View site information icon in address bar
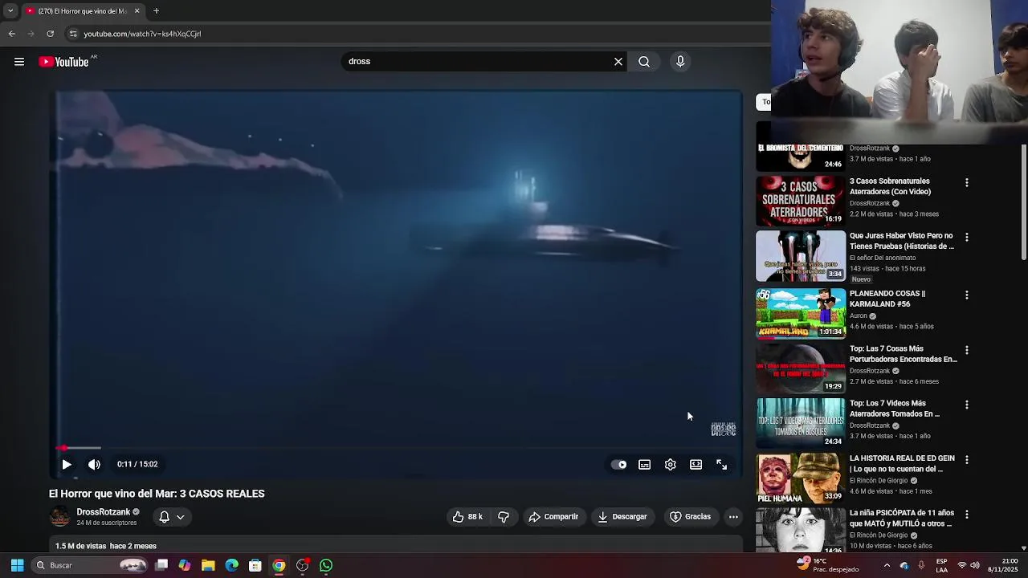Viewport: 1028px width, 578px height. pos(73,34)
